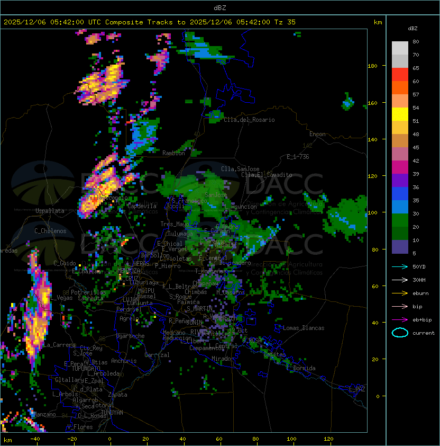Select the Divisadero label
440x446 pixels.
235,263
